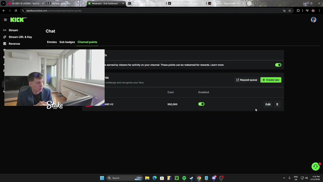The width and height of the screenshot is (323, 182).
Task: Click the Stream URL & Key link icon
Action: (x=5, y=37)
